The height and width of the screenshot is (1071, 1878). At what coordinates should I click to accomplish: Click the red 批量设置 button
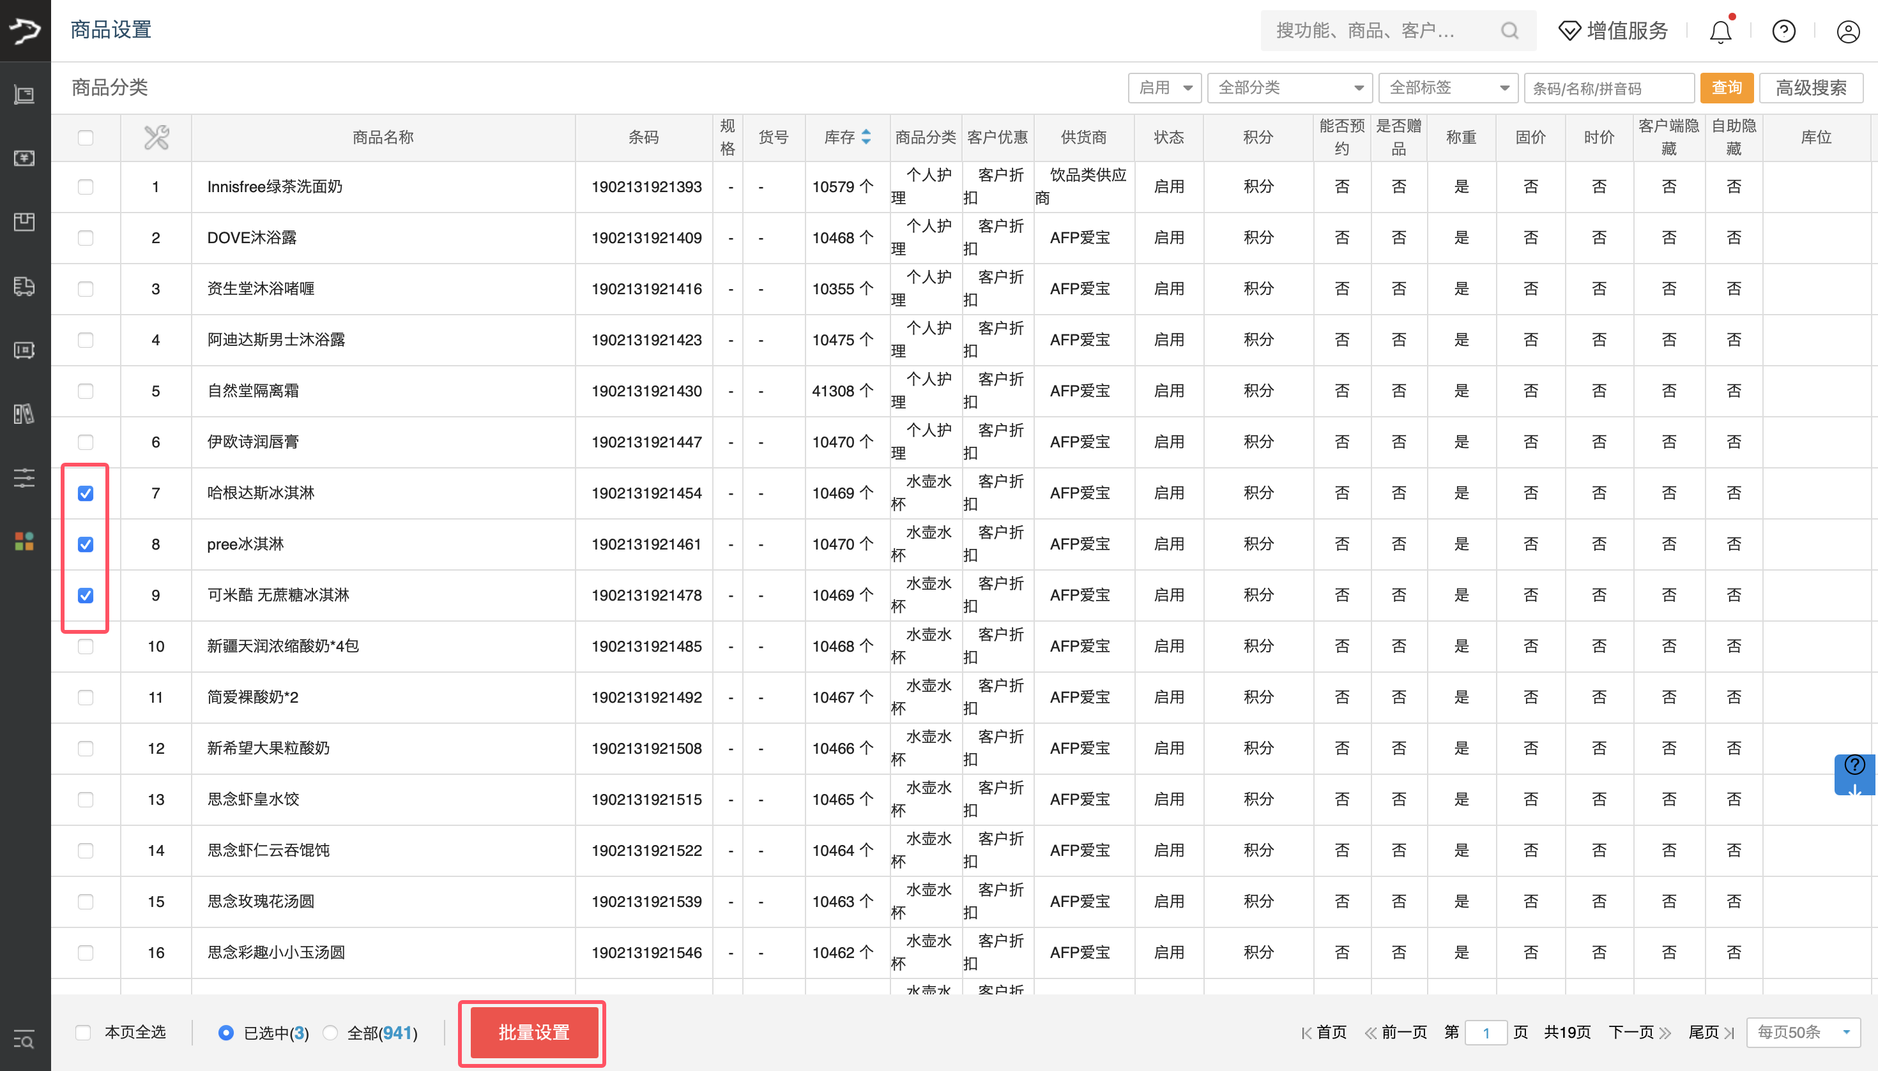point(534,1033)
